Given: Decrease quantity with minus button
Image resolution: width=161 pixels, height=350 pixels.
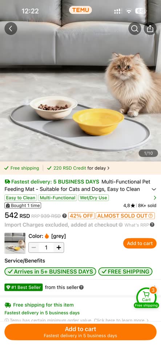Looking at the screenshot, I should click(34, 248).
